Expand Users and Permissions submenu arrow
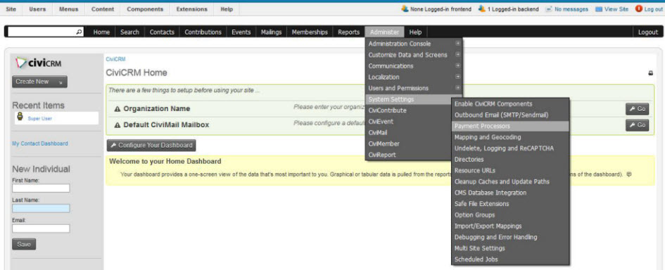Screen dimensions: 665x270 click(x=457, y=88)
